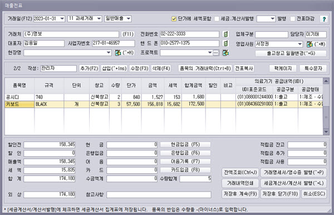Viewport: 334px width, 215px height.
Task: Click 단가 column header
Action: [131, 85]
